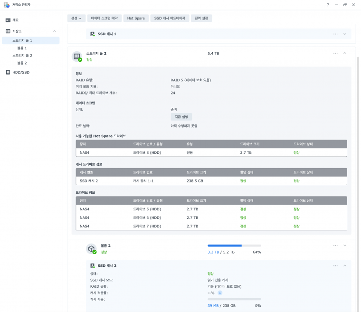Open the more options menu for SSD 캐시 2

(x=335, y=266)
